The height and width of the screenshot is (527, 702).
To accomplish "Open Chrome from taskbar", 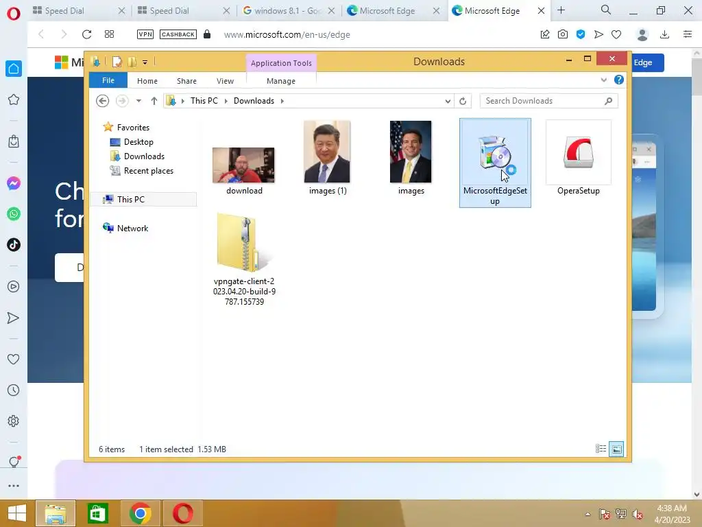I will click(140, 513).
